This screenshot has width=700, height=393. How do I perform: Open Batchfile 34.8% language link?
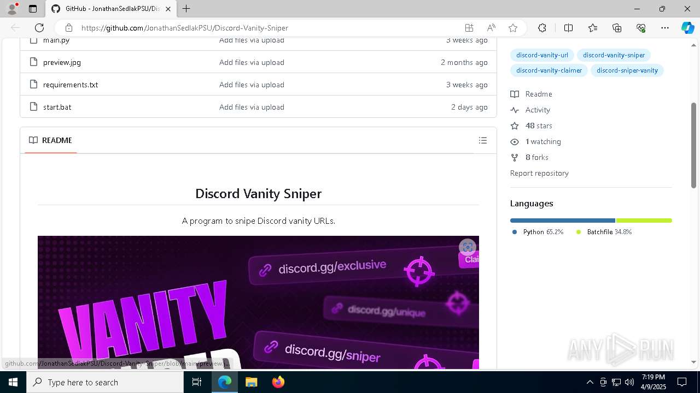(604, 232)
